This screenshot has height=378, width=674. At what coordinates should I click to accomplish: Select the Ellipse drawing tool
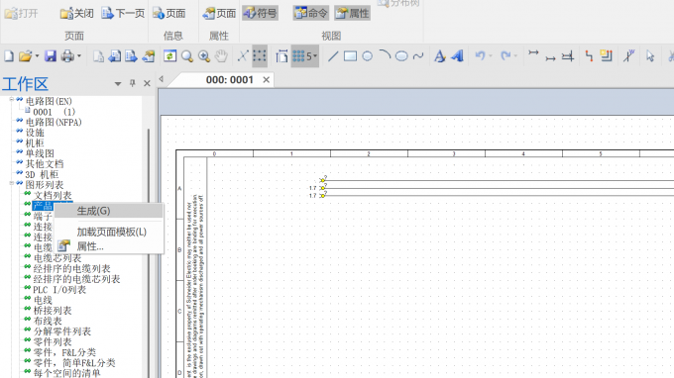pyautogui.click(x=401, y=56)
